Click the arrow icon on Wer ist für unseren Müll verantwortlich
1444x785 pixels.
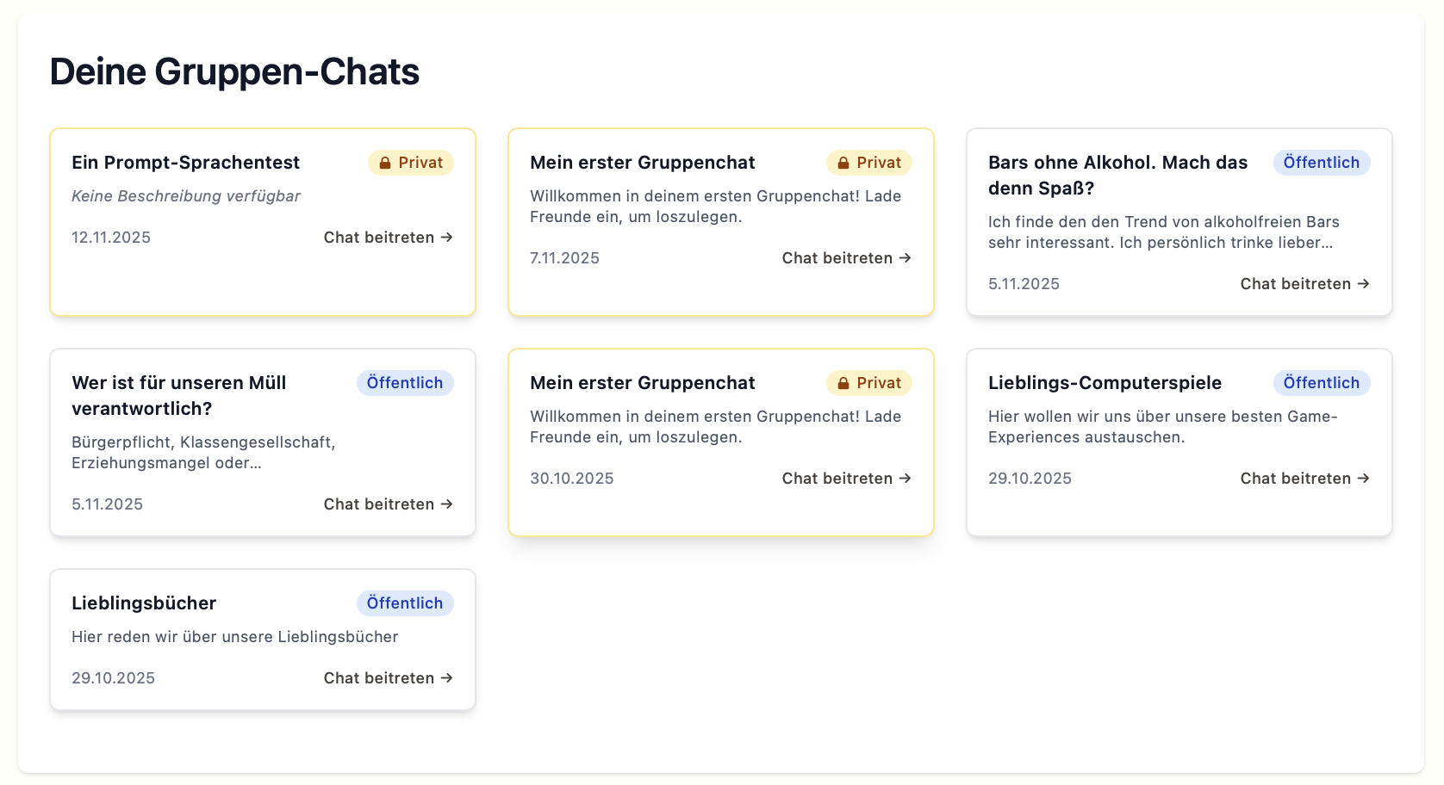446,504
